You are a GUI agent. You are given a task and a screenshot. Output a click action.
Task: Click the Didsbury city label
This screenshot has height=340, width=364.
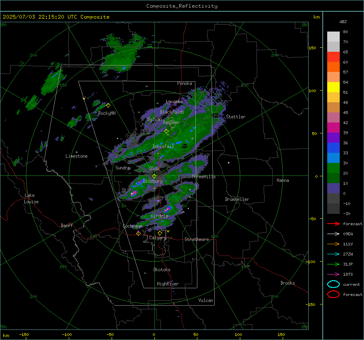click(x=153, y=181)
